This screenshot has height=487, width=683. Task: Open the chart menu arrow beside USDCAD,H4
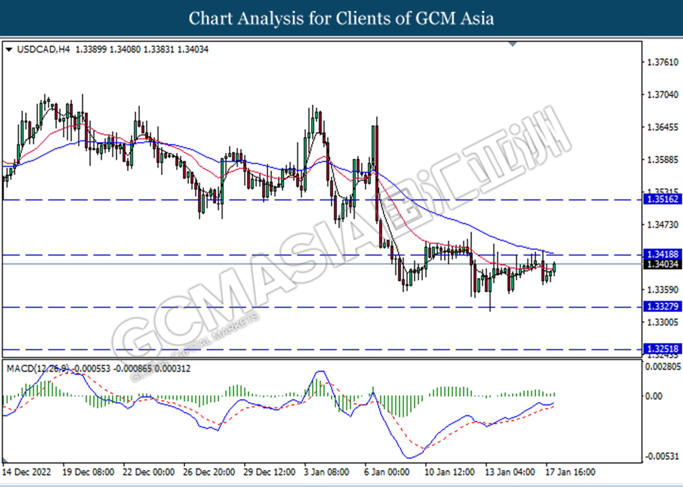point(9,50)
